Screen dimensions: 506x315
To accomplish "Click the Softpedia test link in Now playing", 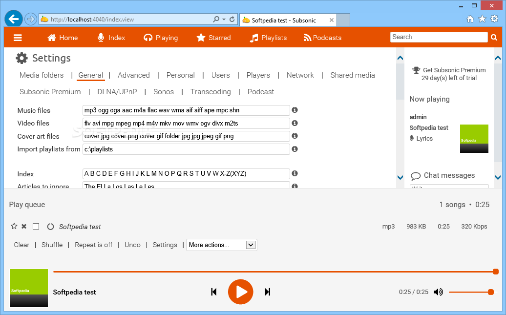I will pyautogui.click(x=429, y=128).
